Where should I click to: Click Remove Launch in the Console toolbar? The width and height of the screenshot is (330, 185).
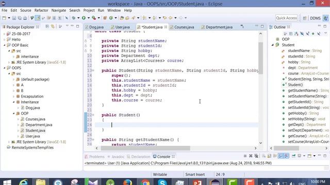pos(251,156)
